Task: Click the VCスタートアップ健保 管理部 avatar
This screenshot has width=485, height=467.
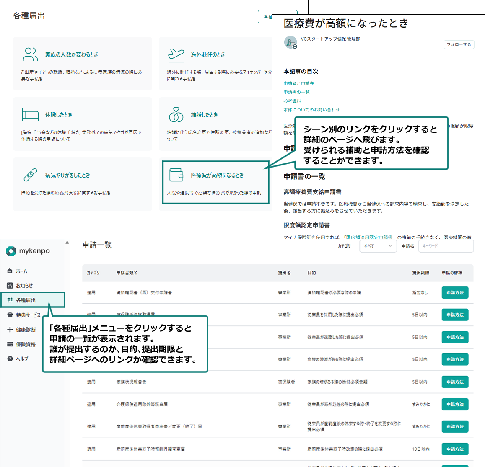Action: coord(290,42)
